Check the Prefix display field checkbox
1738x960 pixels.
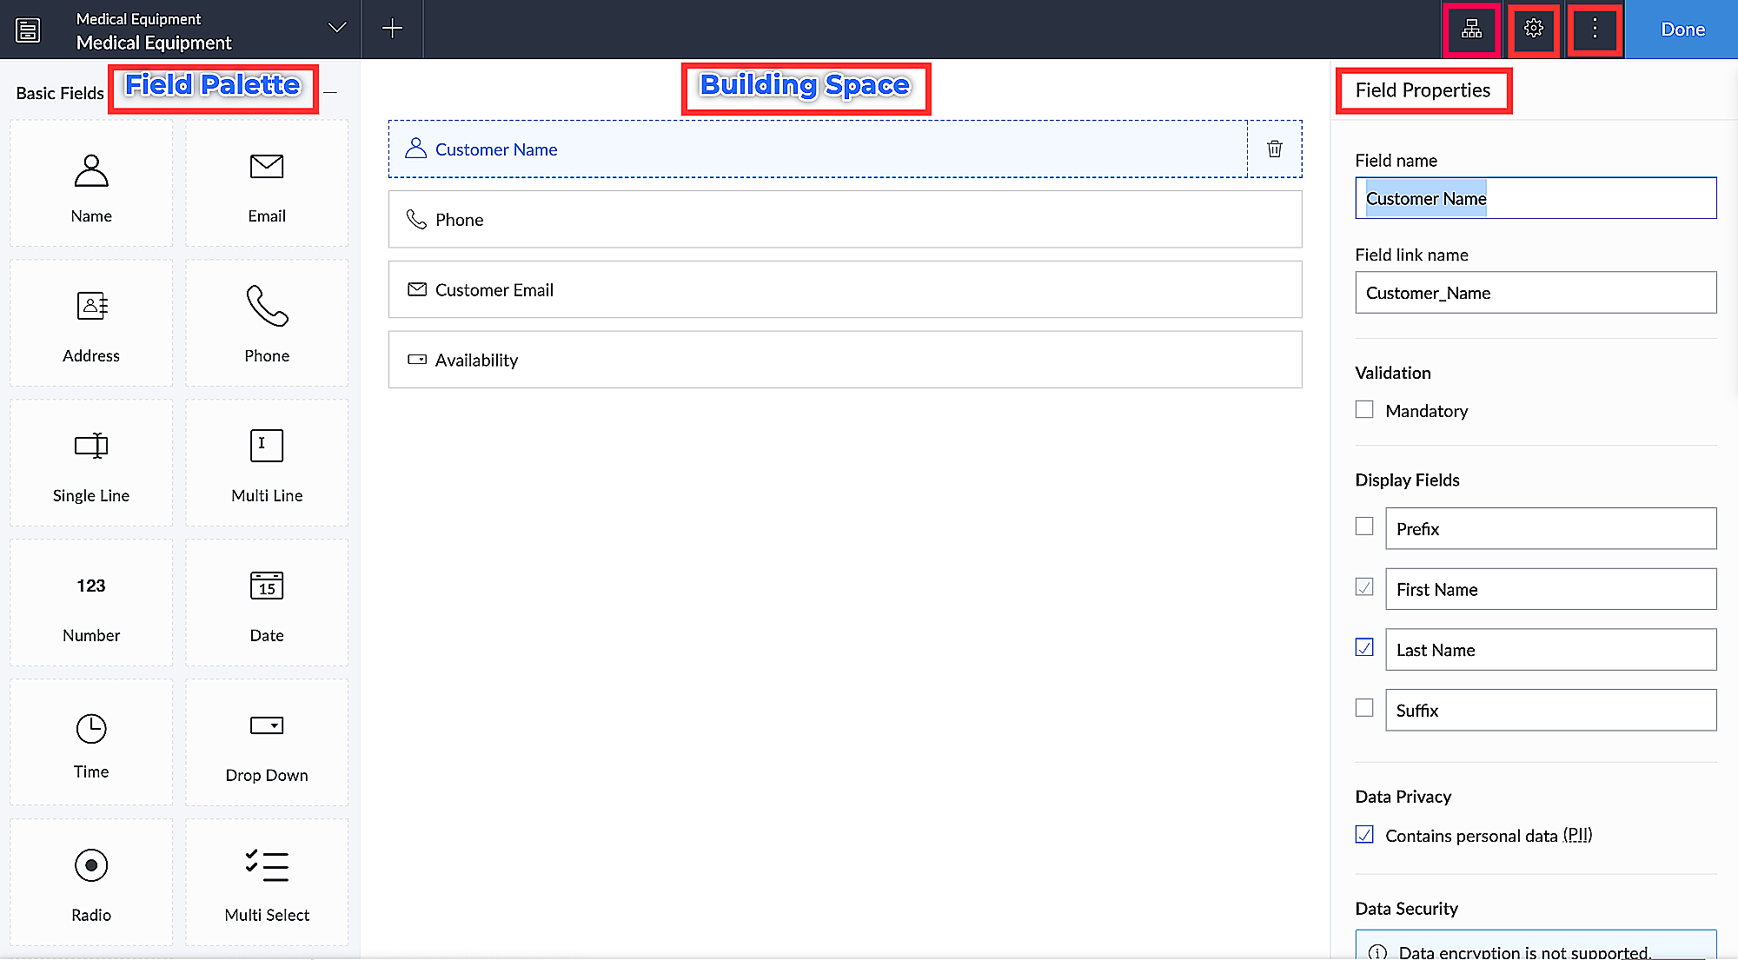tap(1364, 527)
